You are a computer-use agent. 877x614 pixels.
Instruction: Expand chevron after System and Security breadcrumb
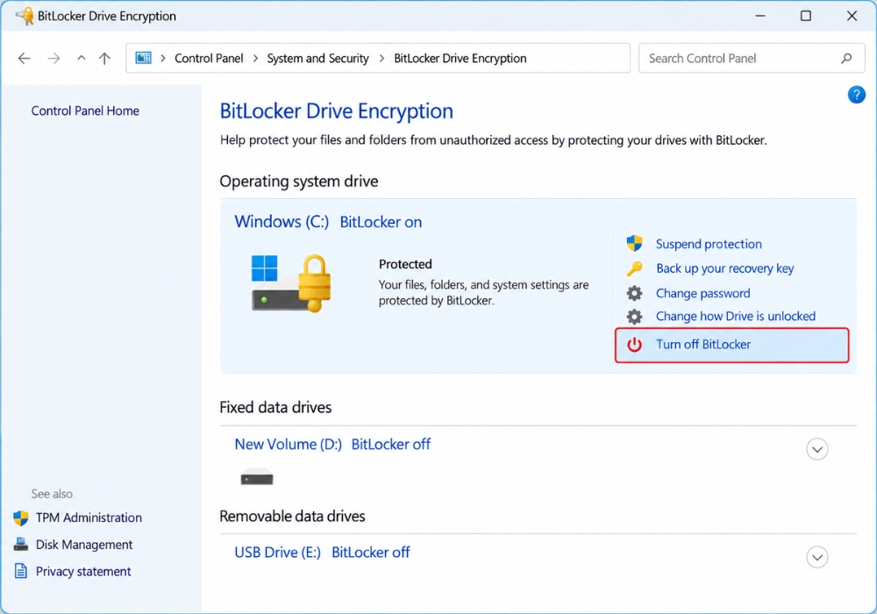point(382,58)
